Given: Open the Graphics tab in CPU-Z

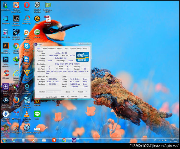Looking at the screenshot, I should coord(73,48).
